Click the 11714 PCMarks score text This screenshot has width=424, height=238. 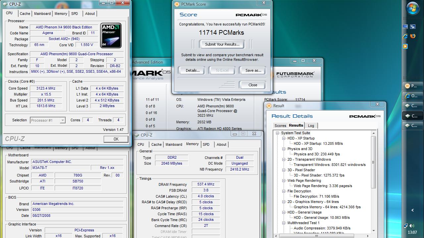221,33
